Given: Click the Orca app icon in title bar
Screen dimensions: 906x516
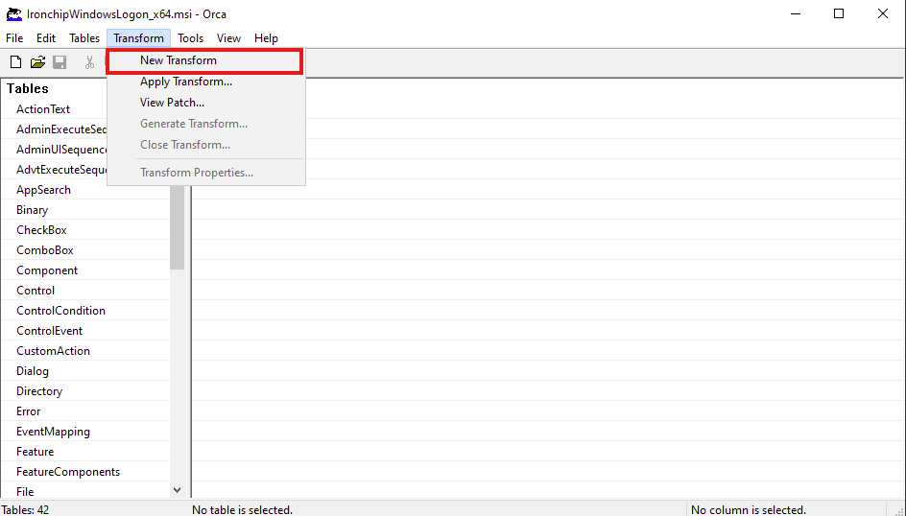Looking at the screenshot, I should [x=14, y=13].
